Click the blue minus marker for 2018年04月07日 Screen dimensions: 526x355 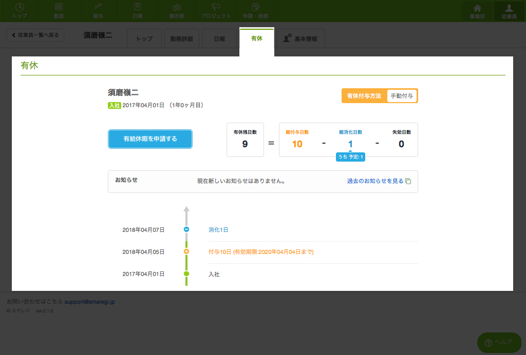(186, 229)
